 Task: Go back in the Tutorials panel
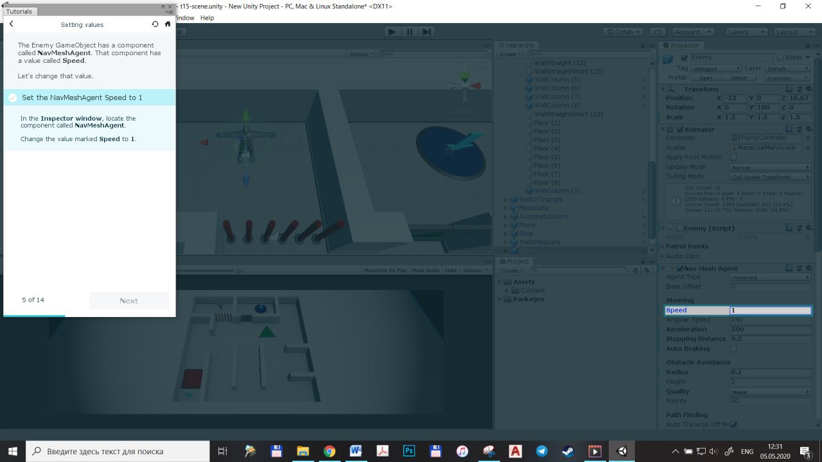[x=12, y=24]
